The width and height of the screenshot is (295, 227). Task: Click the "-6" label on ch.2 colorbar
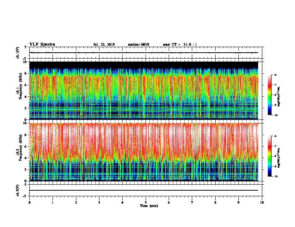tap(275, 136)
